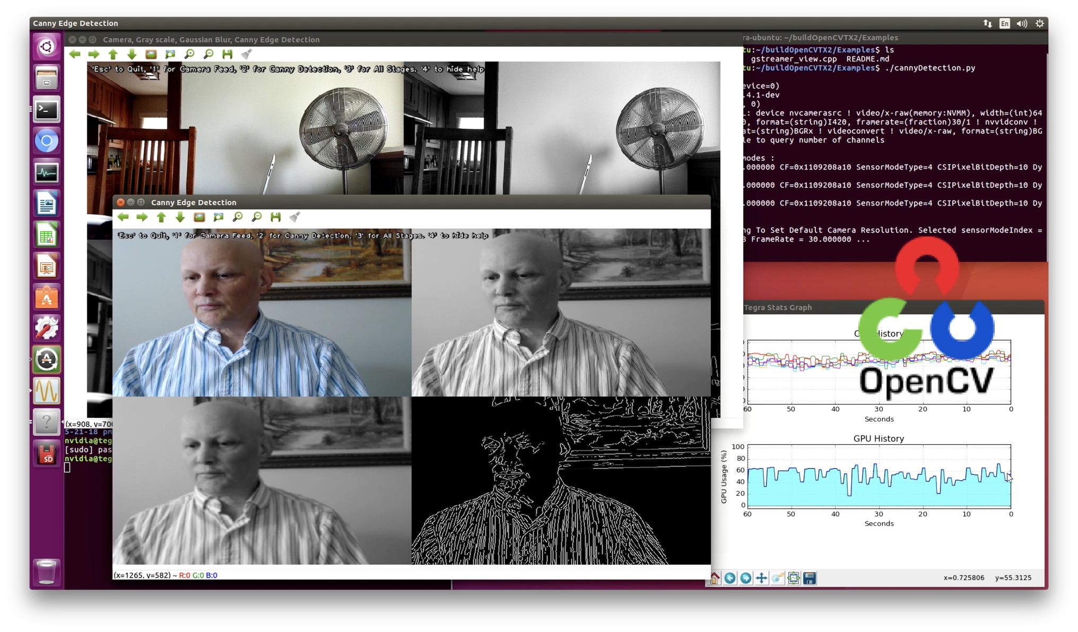The height and width of the screenshot is (632, 1078).
Task: Open properties panel in front Canny window
Action: point(295,217)
